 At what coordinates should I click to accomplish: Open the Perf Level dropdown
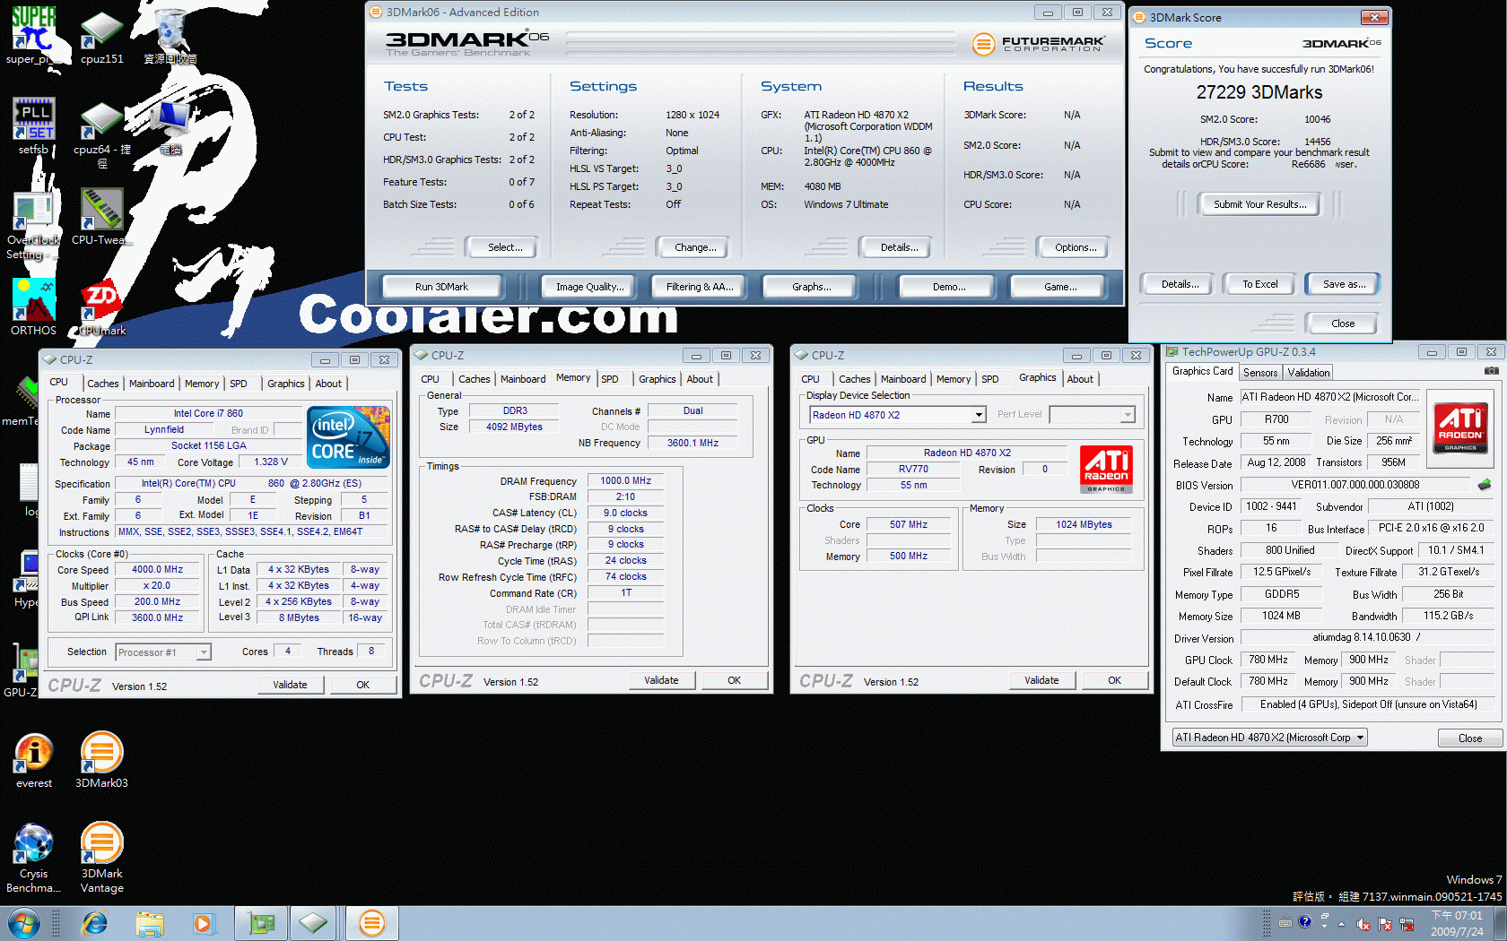[1092, 415]
